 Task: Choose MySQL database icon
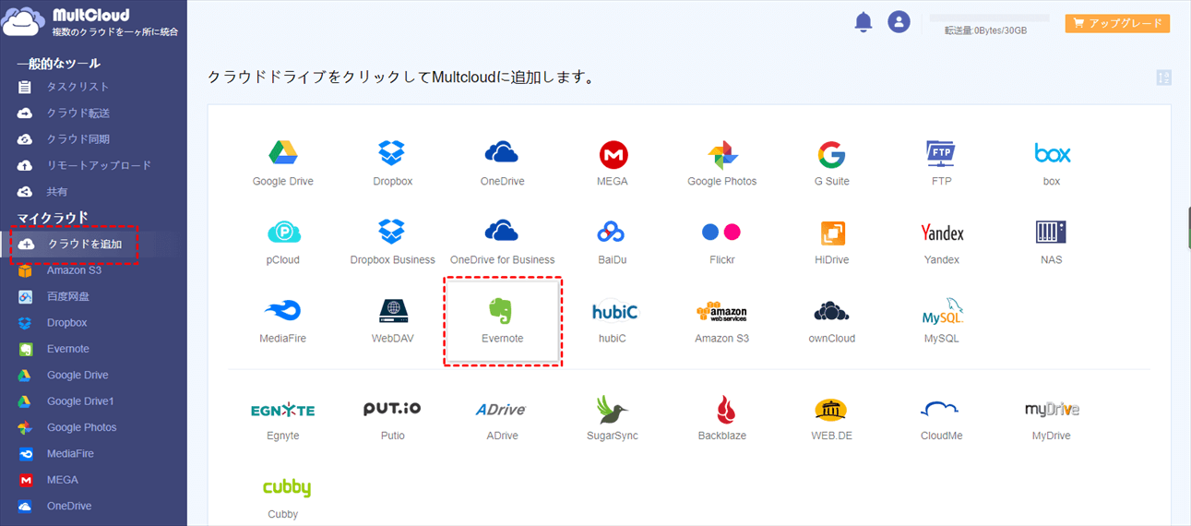942,321
